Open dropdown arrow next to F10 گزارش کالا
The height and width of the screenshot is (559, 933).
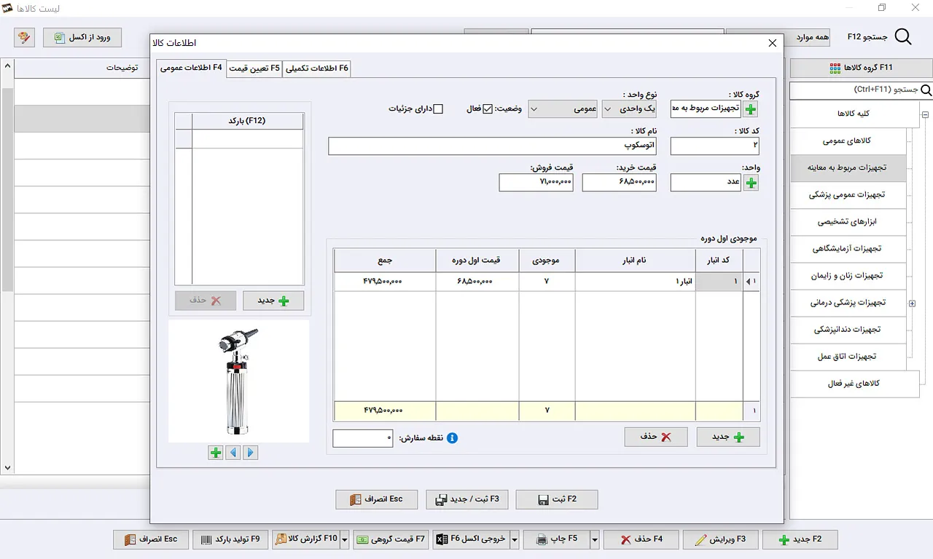coord(345,539)
